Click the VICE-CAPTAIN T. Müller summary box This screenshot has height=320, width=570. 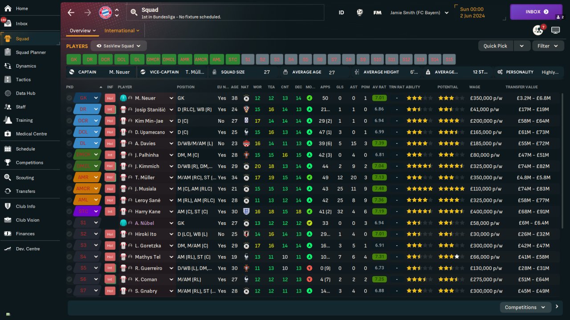tap(171, 72)
